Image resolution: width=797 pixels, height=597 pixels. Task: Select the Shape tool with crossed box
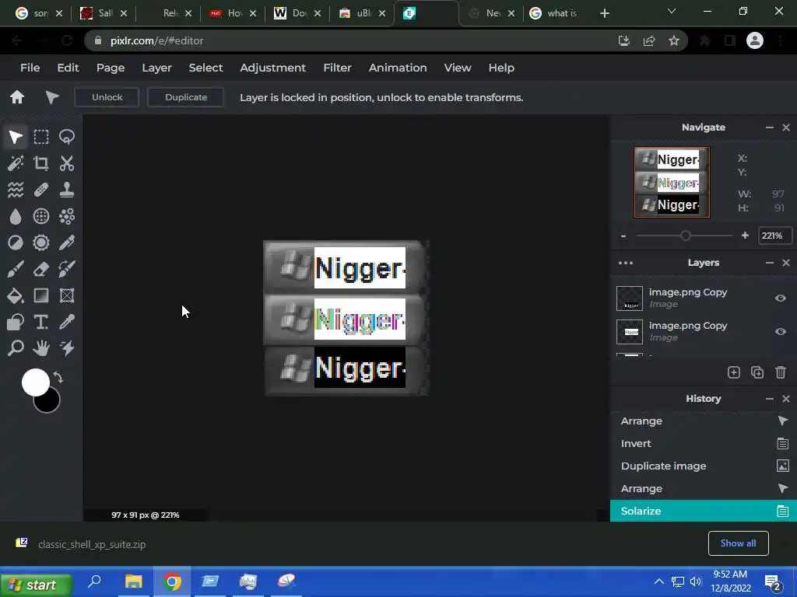click(67, 295)
